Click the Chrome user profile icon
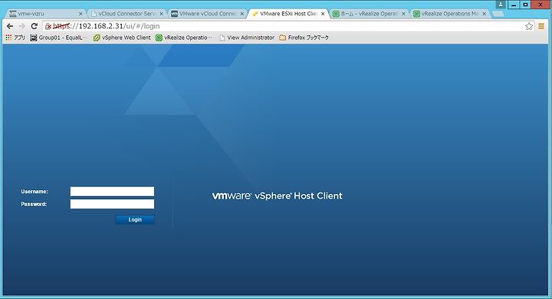Viewport: 552px width, 299px height. coord(500,5)
